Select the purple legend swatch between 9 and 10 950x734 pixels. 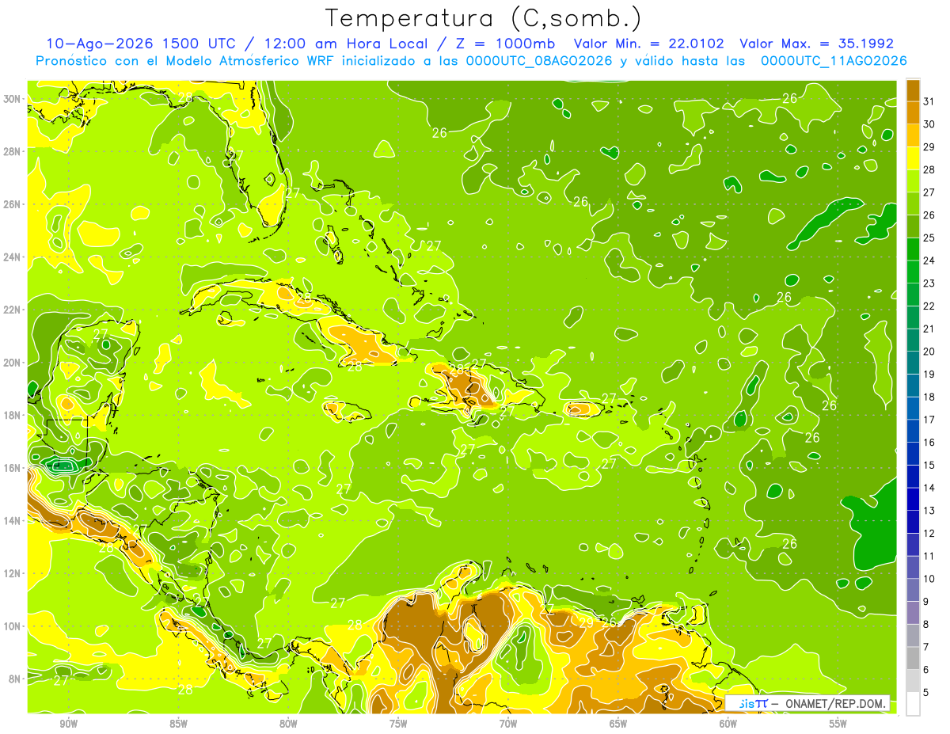click(x=913, y=590)
